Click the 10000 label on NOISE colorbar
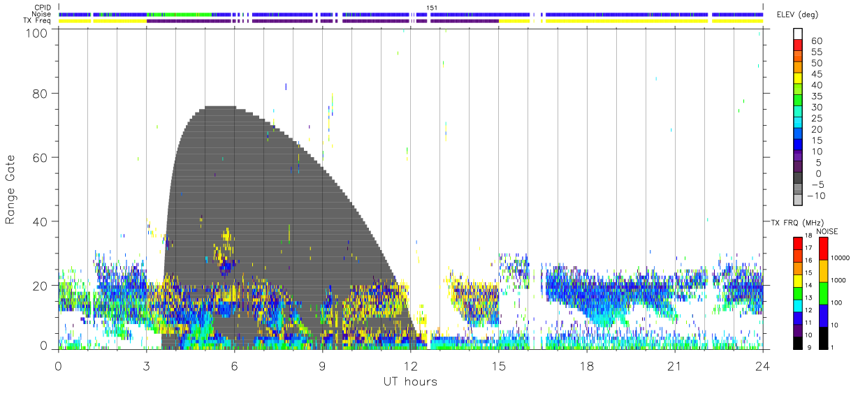Viewport: 858px width, 396px height. click(x=840, y=258)
